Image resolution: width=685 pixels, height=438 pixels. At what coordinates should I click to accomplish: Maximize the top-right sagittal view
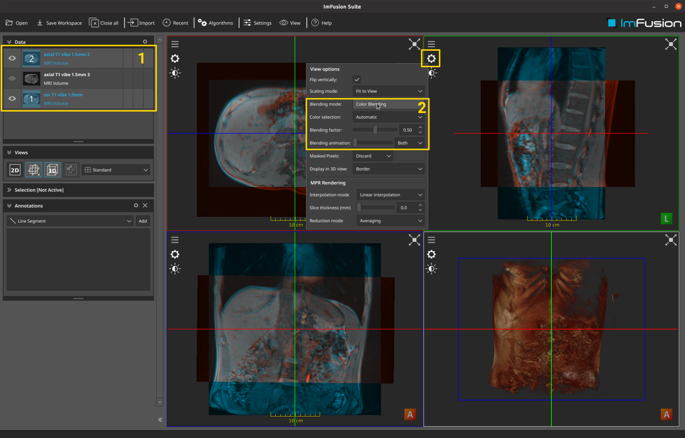click(670, 44)
